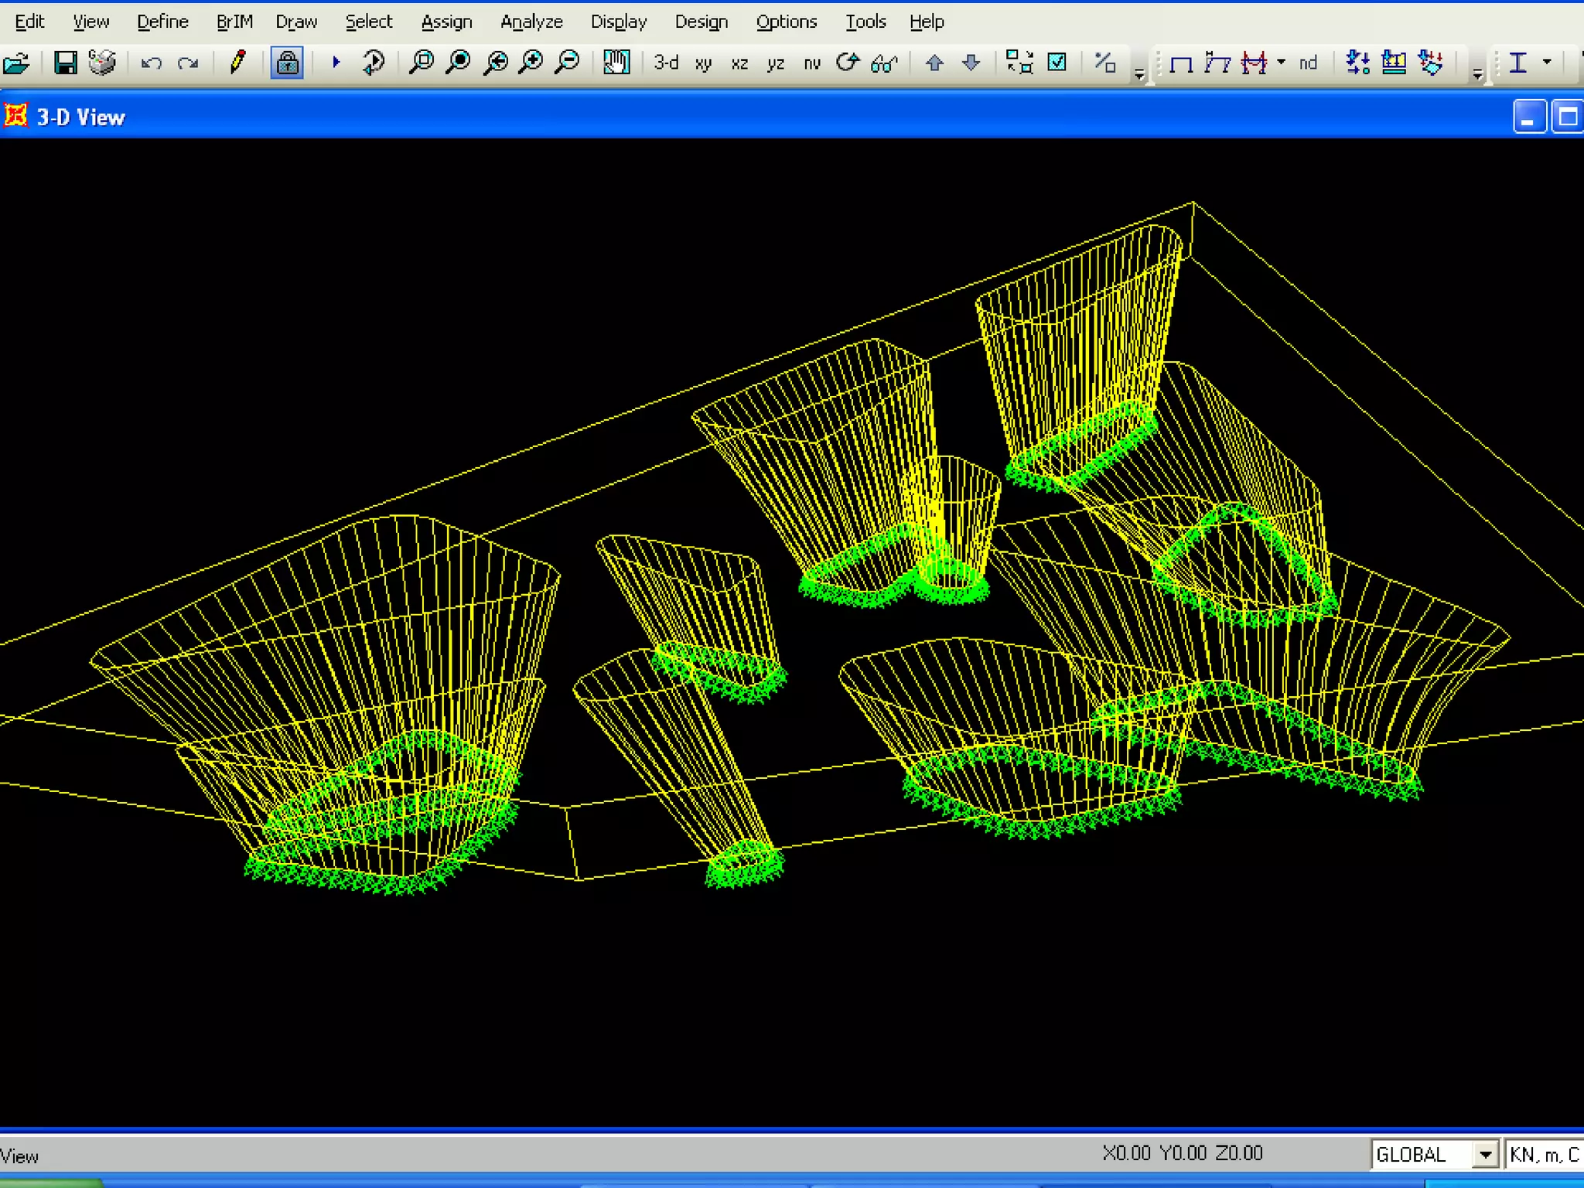Click the Rotate 3D View icon
Image resolution: width=1584 pixels, height=1188 pixels.
point(848,63)
